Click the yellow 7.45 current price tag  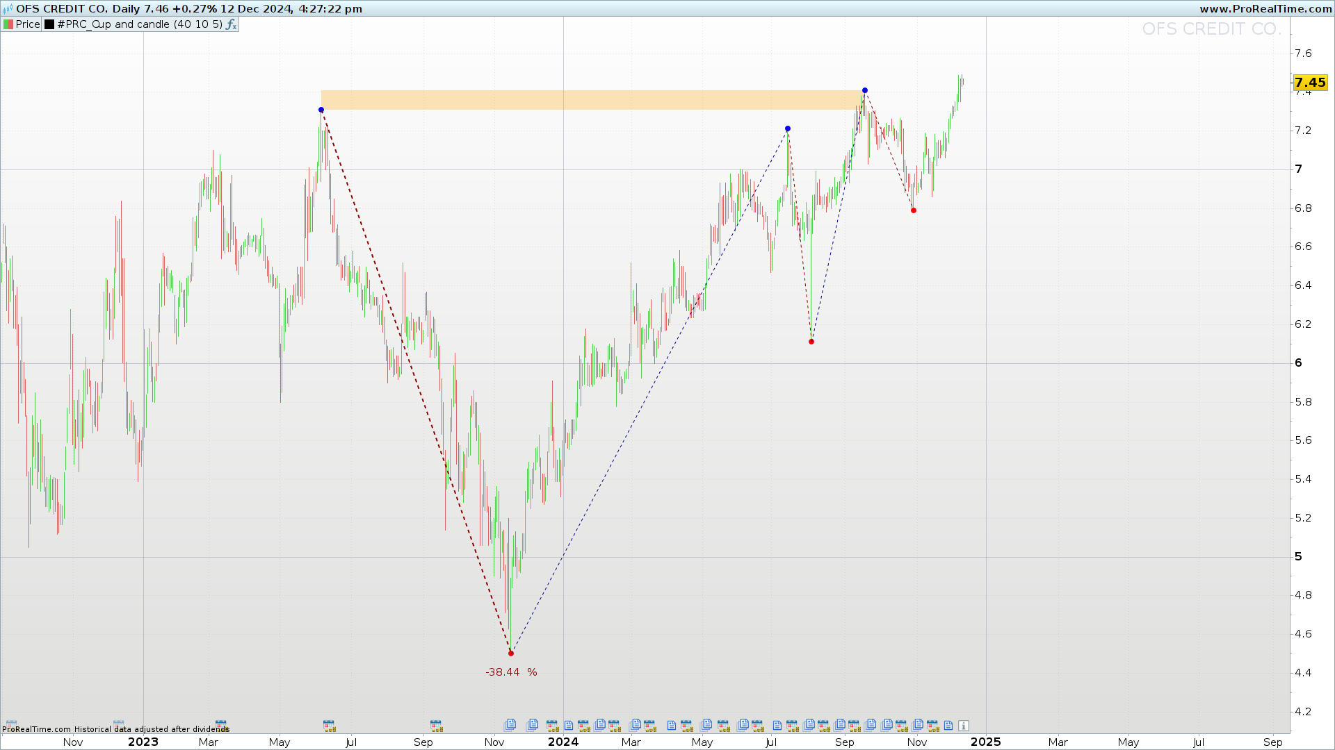tap(1310, 83)
